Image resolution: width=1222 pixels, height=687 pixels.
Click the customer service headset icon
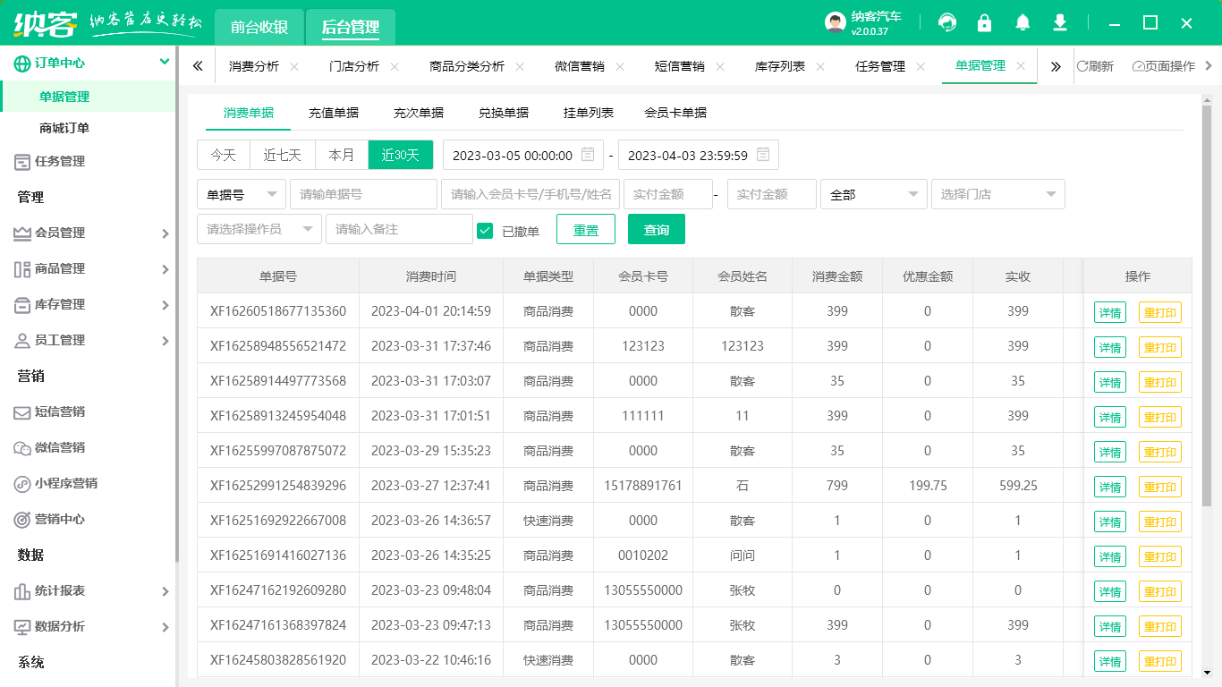point(946,23)
